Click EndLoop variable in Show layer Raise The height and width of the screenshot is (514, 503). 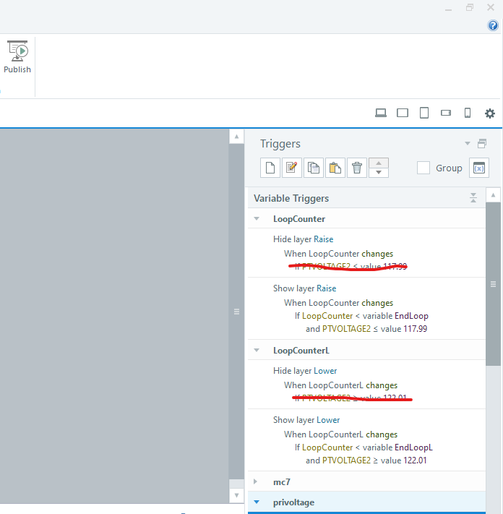click(411, 316)
